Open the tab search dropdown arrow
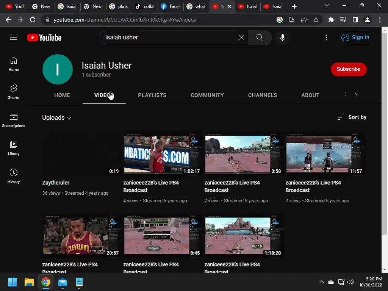Image resolution: width=388 pixels, height=291 pixels. pyautogui.click(x=327, y=5)
